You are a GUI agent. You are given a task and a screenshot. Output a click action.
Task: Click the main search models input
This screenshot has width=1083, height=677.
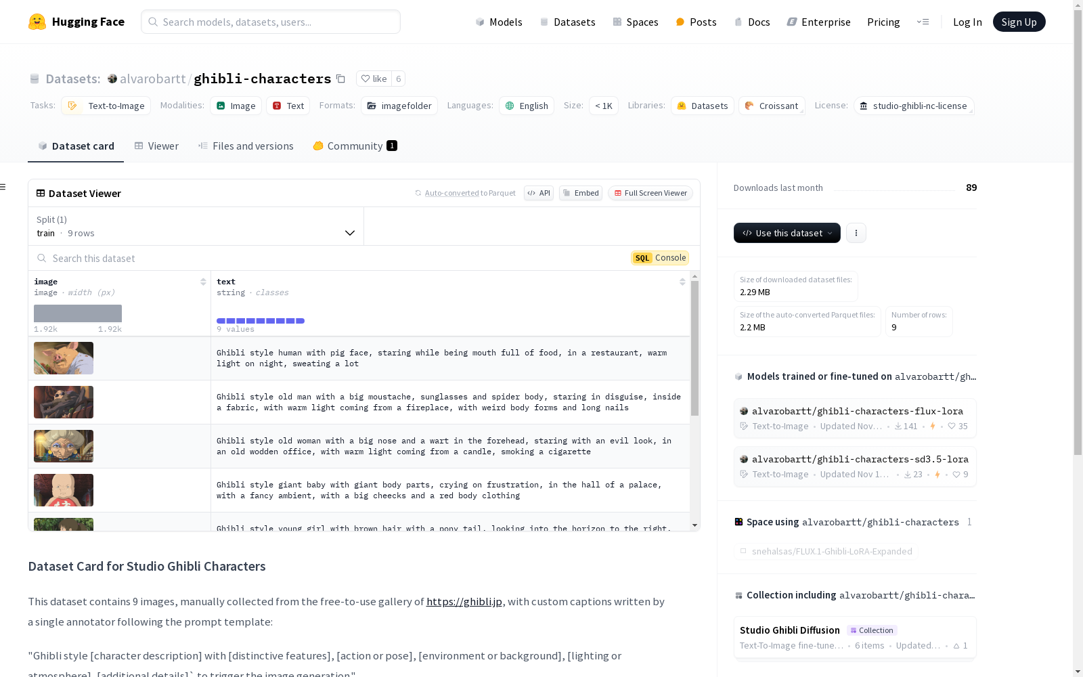tap(271, 22)
